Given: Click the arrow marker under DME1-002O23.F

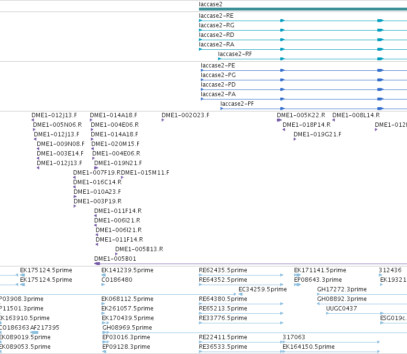Looking at the screenshot, I should [163, 120].
